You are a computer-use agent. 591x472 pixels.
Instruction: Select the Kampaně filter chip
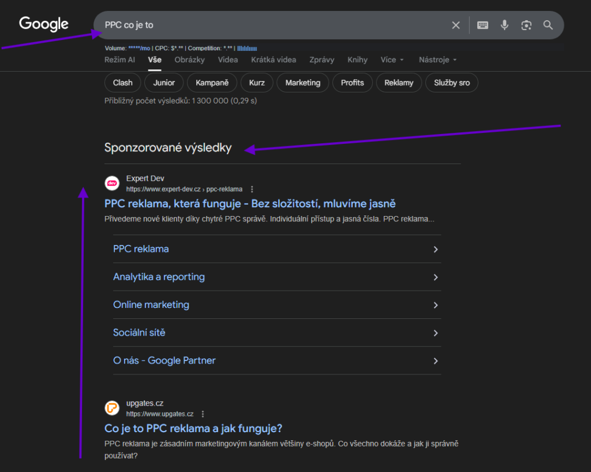[212, 83]
